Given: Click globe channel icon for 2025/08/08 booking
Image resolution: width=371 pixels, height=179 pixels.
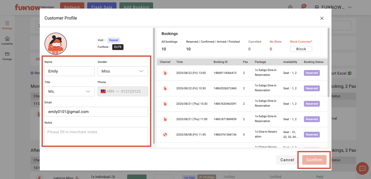Looking at the screenshot, I should tap(165, 135).
